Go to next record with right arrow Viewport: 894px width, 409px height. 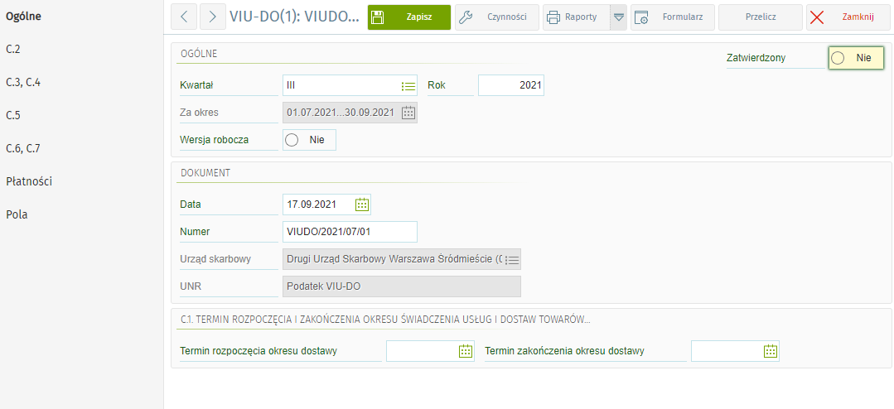tap(213, 17)
